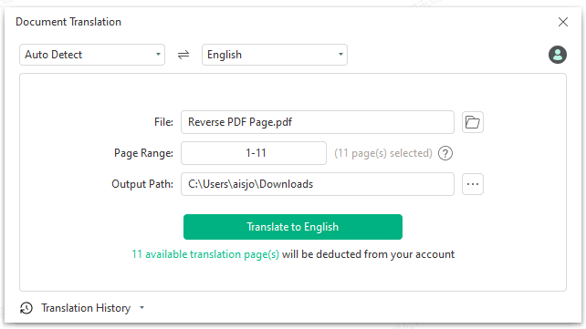Click the 'Document Translation' title text
Screen dimensions: 586x329
coord(68,22)
